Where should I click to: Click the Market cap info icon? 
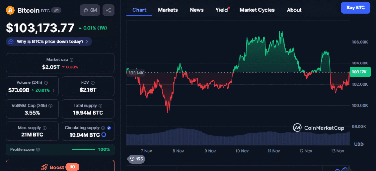point(72,59)
